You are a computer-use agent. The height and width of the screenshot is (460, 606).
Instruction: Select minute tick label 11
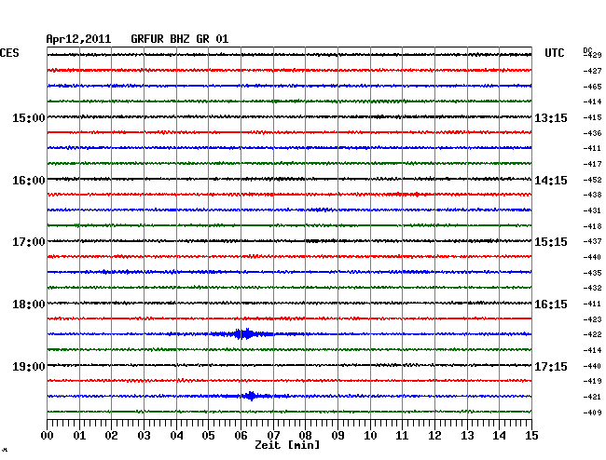[403, 436]
